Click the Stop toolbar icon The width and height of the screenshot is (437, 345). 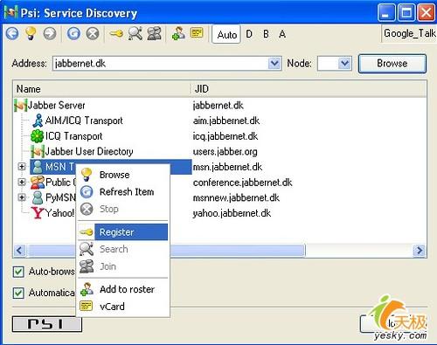[x=93, y=33]
